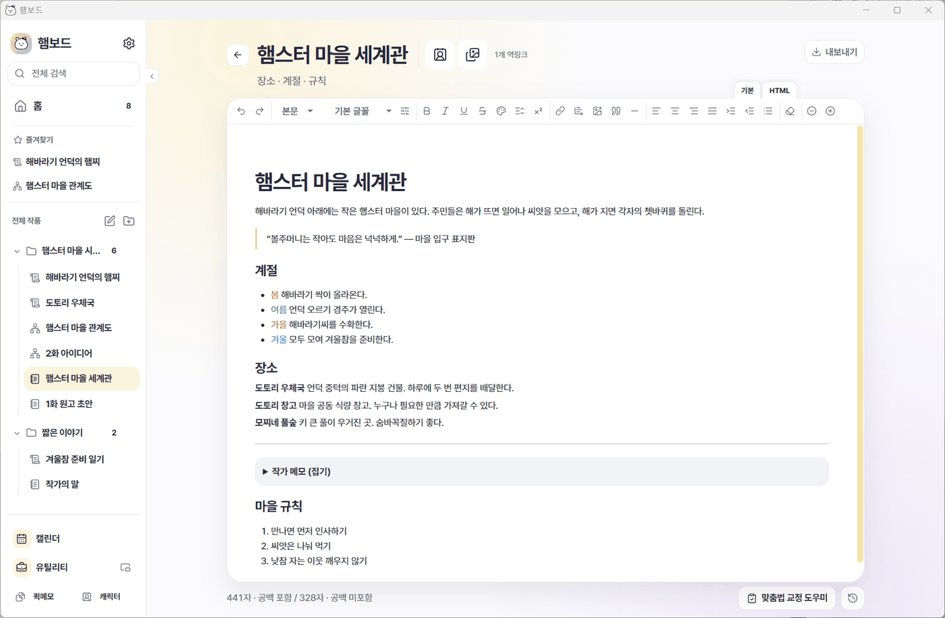Apply superscript formatting with the x² icon
This screenshot has width=945, height=618.
(538, 111)
